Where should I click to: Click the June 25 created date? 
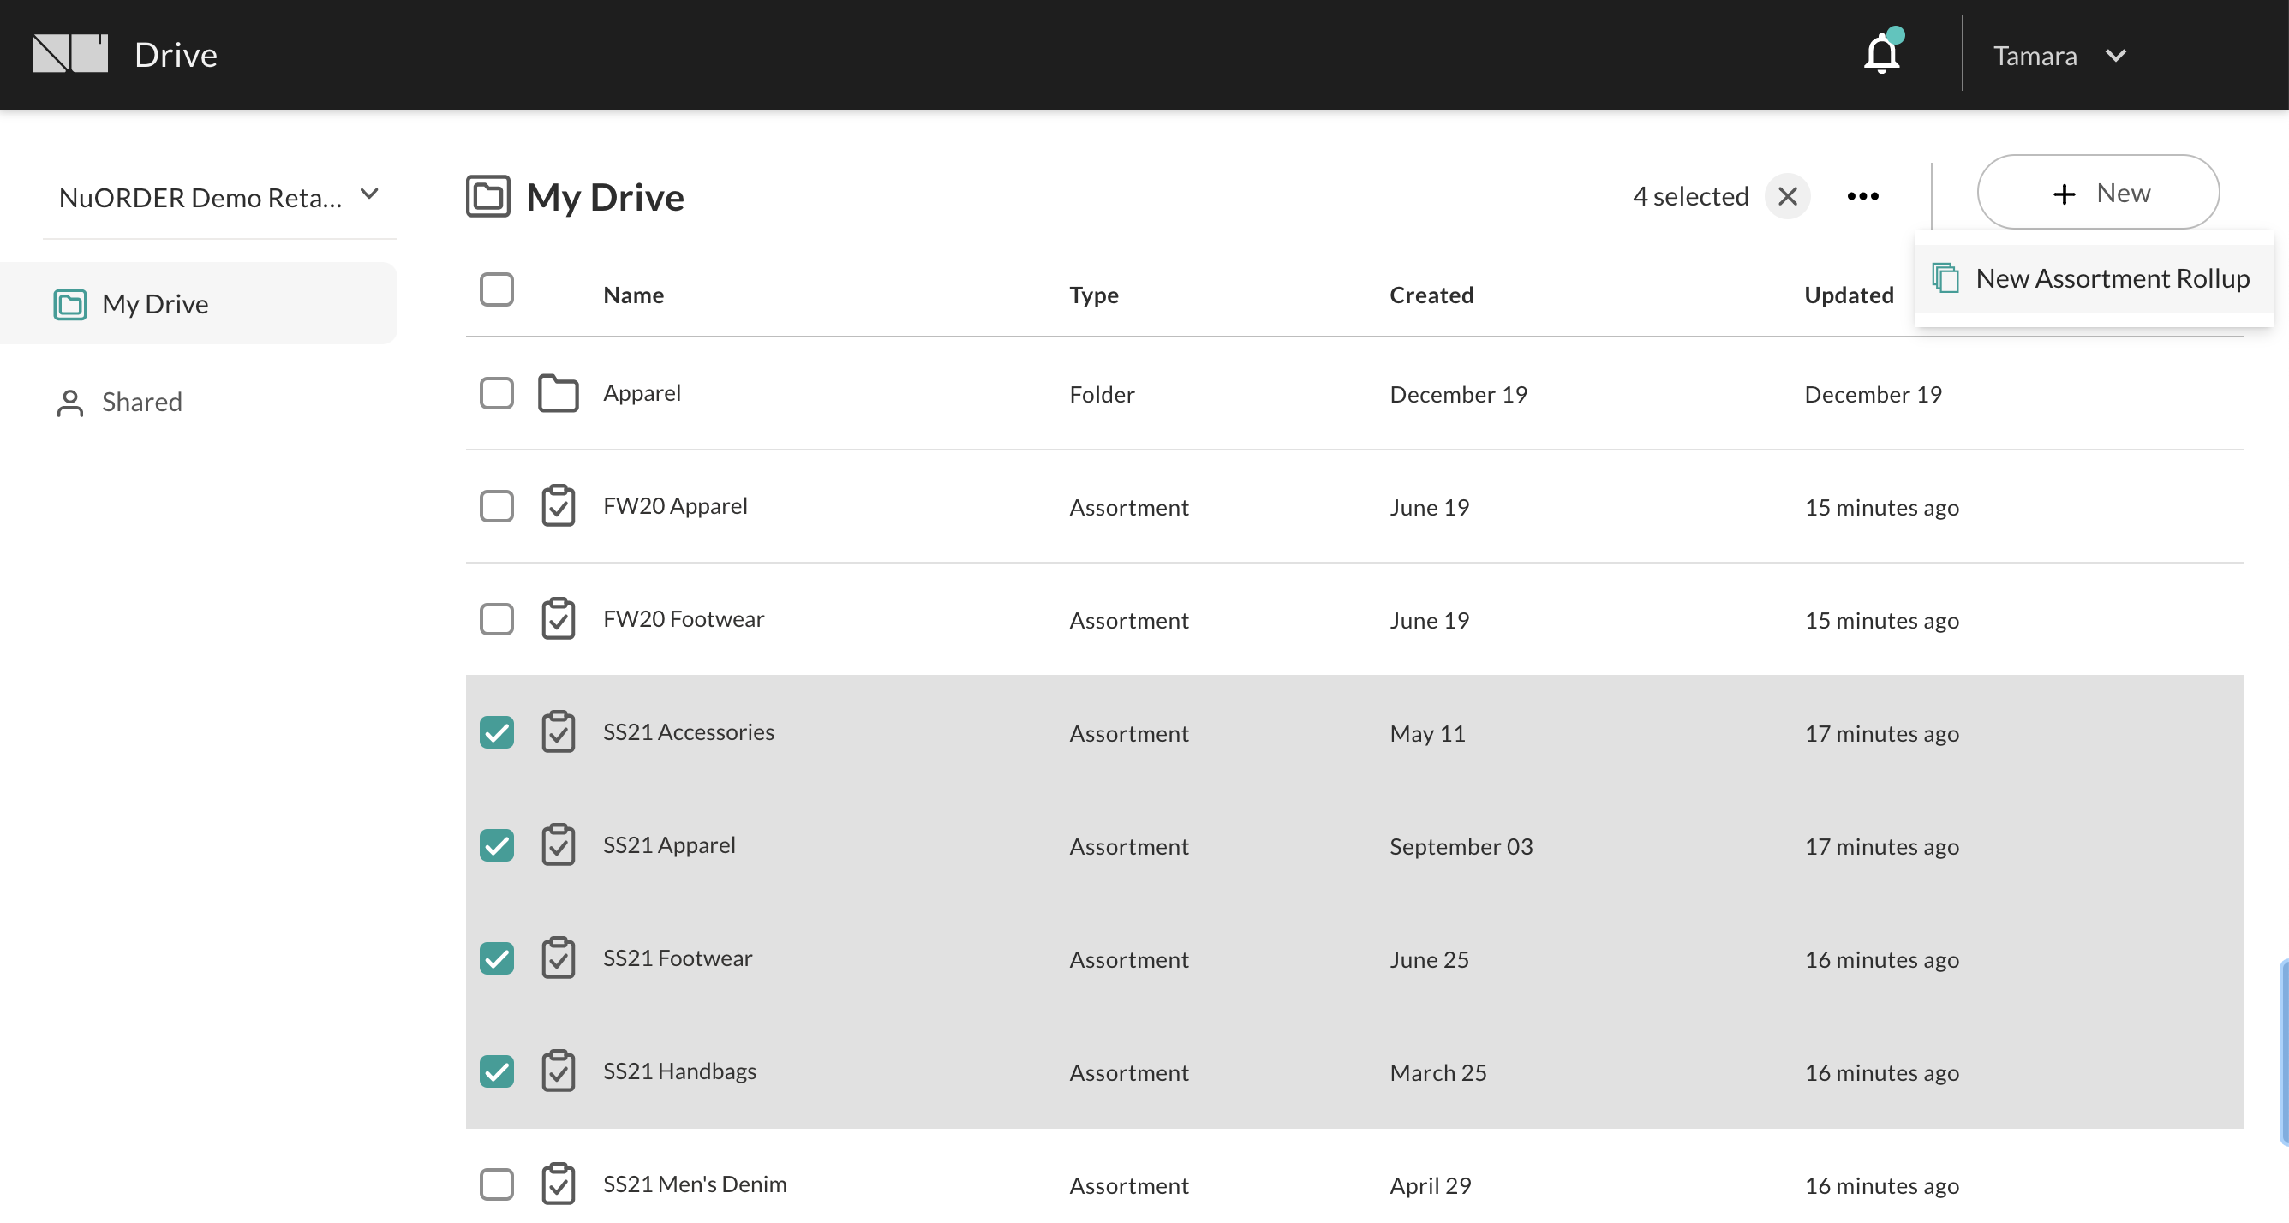[1429, 960]
